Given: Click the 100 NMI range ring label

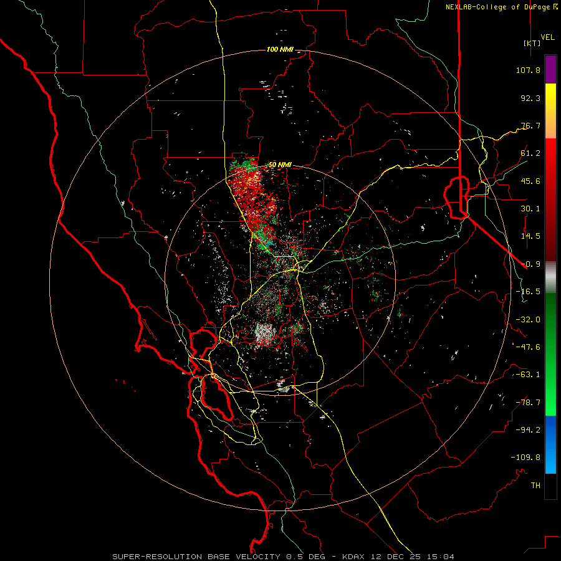Looking at the screenshot, I should point(280,49).
